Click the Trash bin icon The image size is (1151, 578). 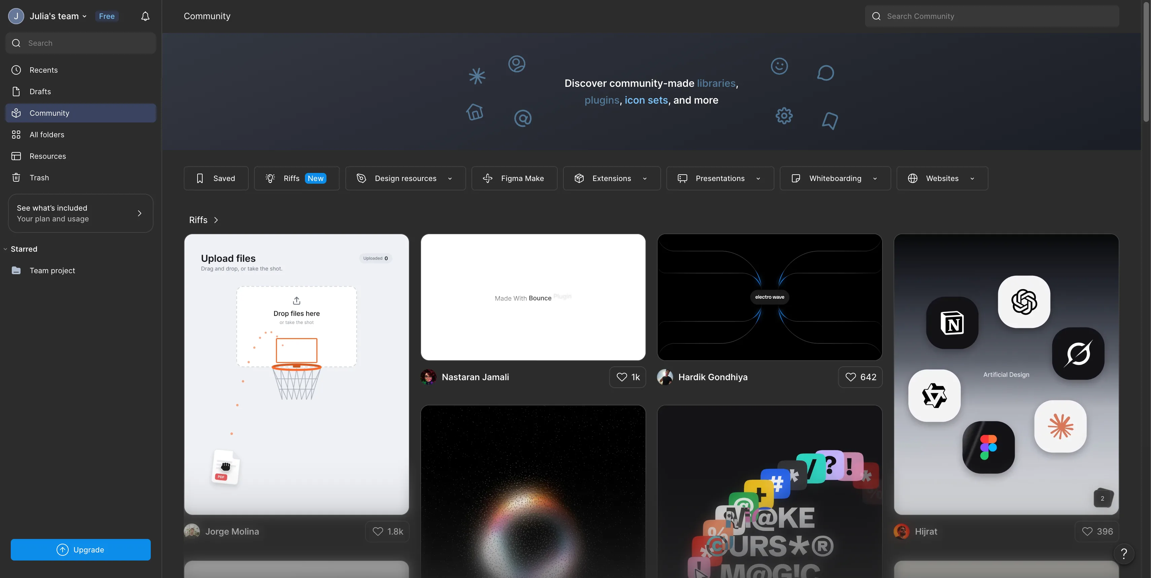[x=16, y=177]
